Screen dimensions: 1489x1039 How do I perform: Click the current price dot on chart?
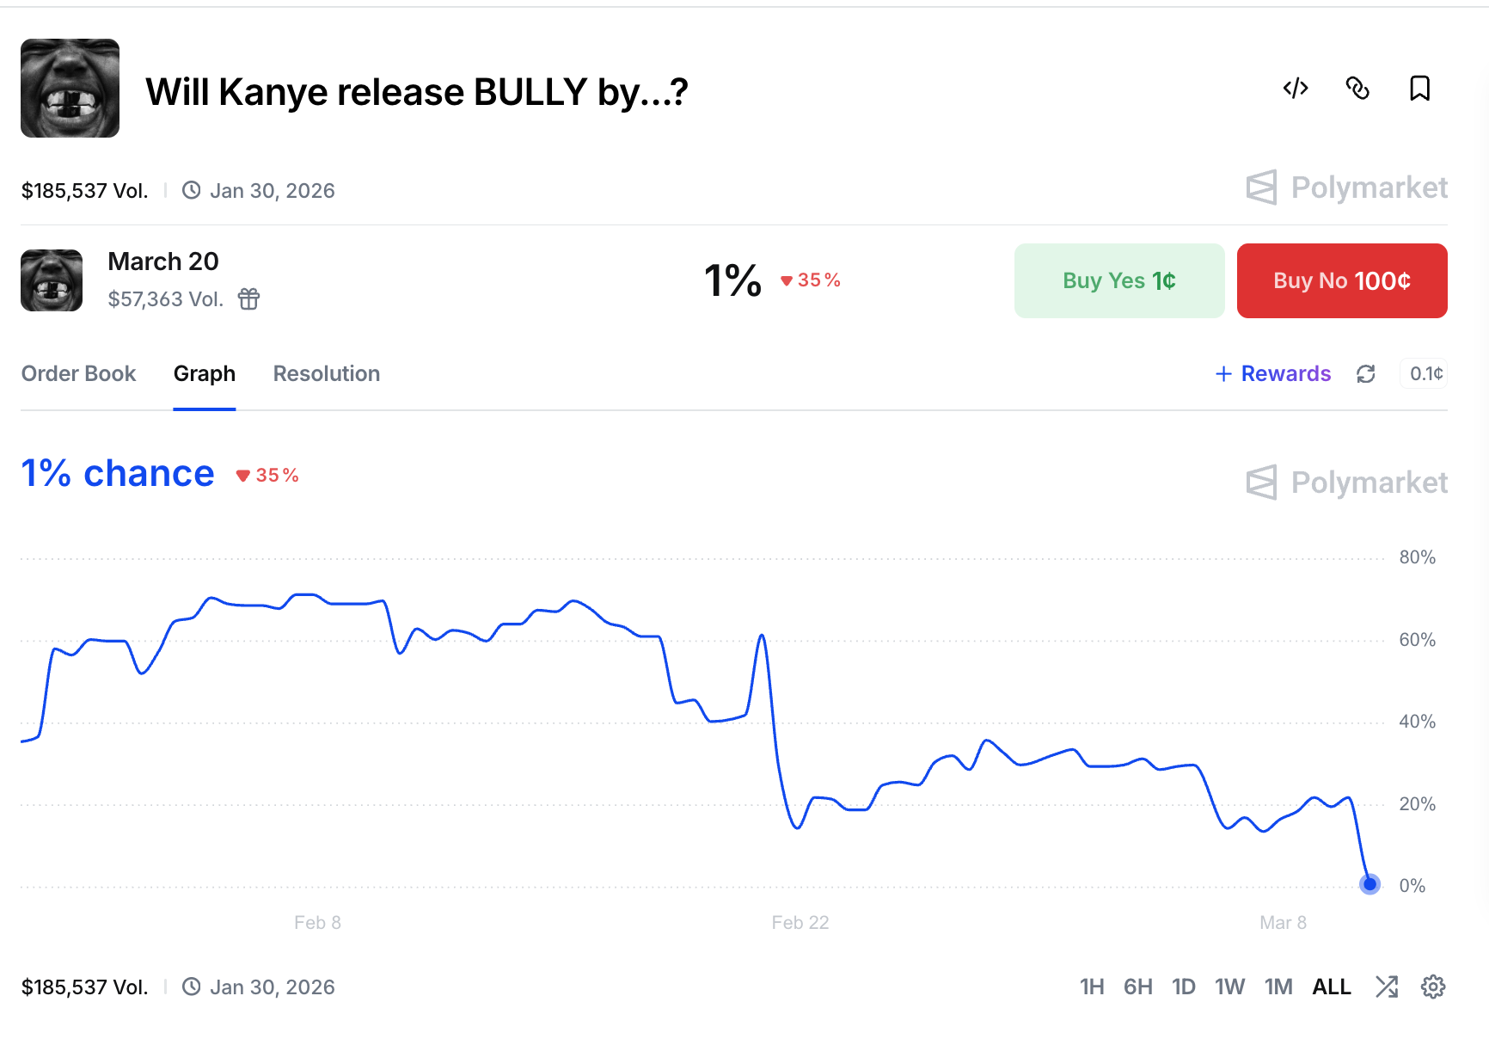[x=1370, y=884]
